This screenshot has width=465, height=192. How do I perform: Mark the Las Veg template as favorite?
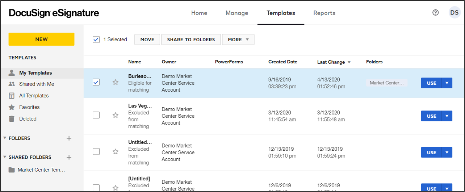coord(116,115)
